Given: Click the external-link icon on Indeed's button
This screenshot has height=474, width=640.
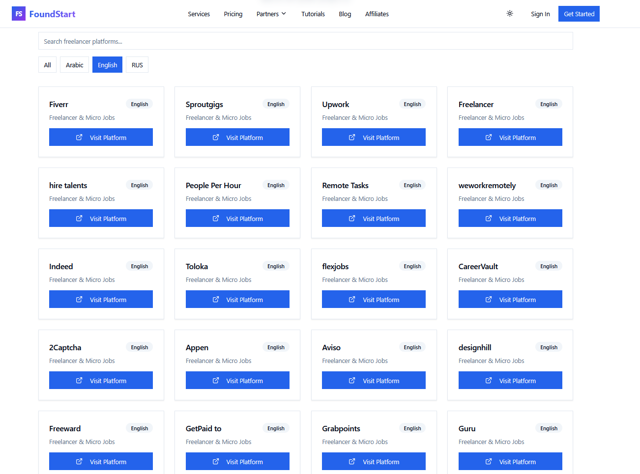Looking at the screenshot, I should [x=79, y=299].
